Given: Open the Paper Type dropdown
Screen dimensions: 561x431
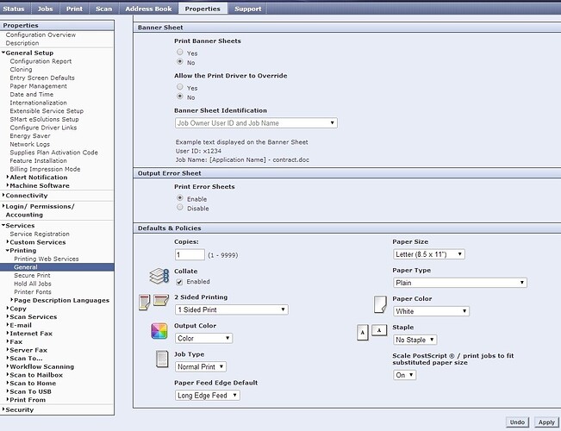Looking at the screenshot, I should 460,283.
